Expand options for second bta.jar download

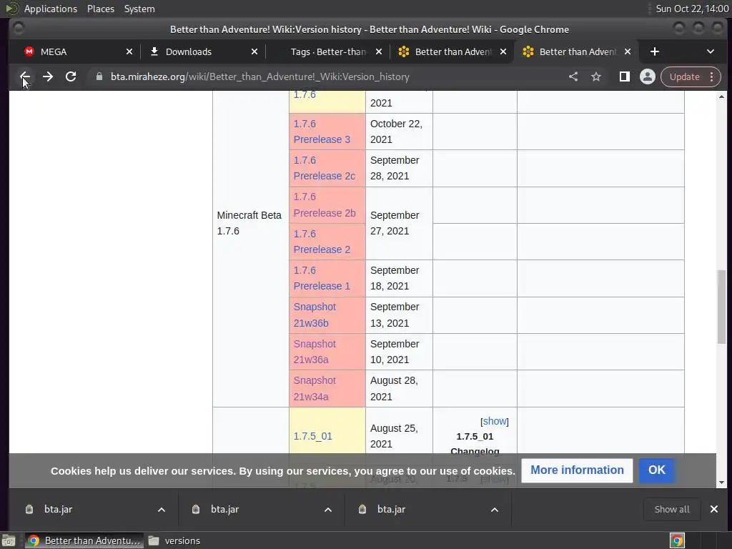point(328,510)
